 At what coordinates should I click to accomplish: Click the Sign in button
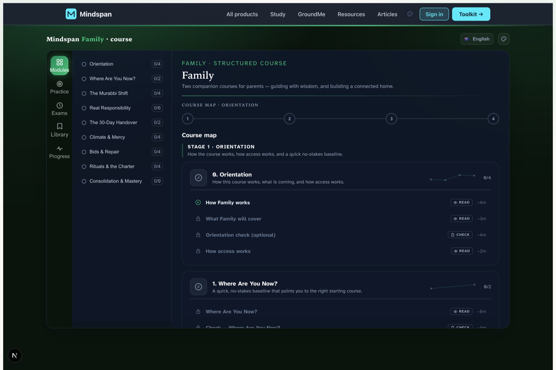coord(434,14)
